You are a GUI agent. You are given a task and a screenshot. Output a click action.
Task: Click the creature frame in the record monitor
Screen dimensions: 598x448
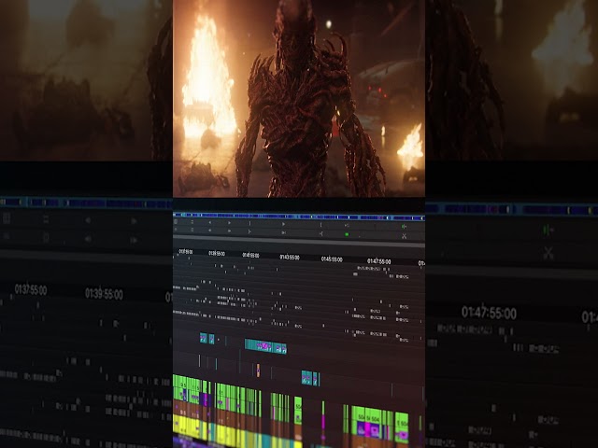[299, 98]
